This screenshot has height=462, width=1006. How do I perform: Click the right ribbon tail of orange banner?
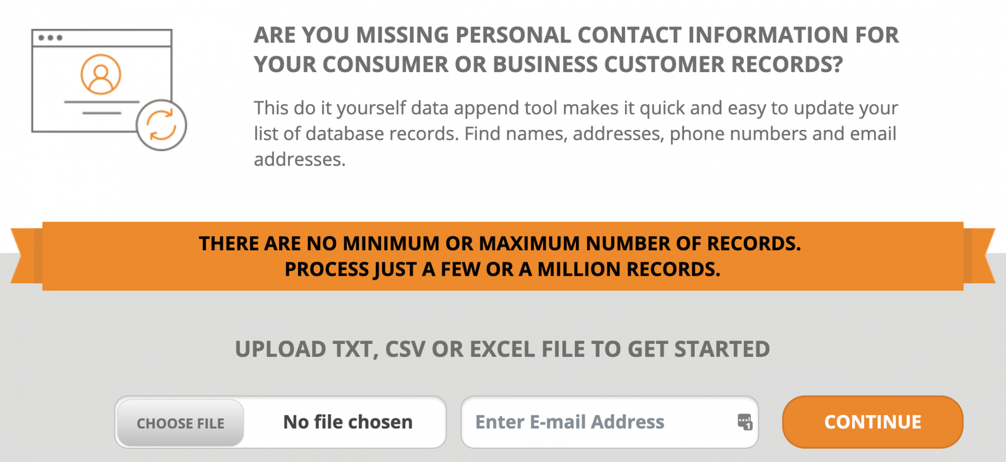click(980, 255)
